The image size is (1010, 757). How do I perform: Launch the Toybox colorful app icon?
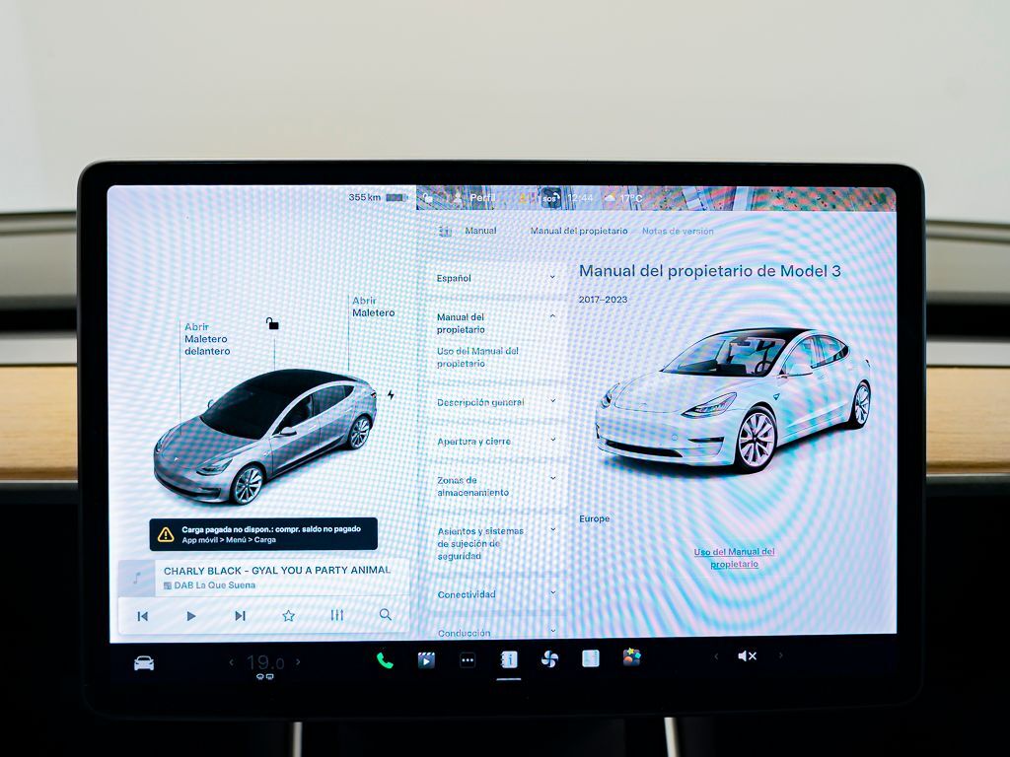[632, 657]
